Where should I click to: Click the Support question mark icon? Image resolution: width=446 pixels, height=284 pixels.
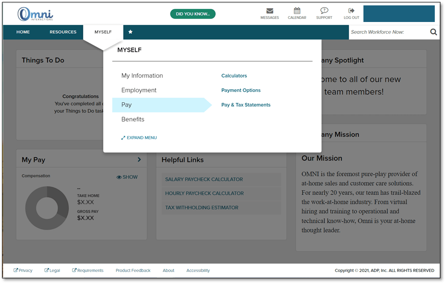coord(324,10)
